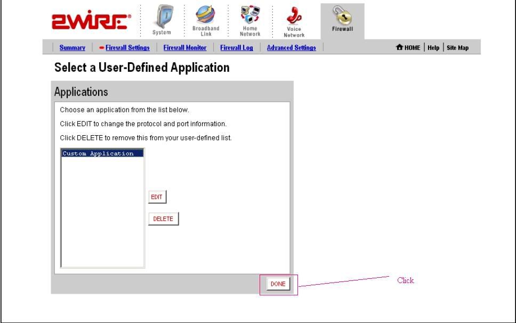This screenshot has height=323, width=516.
Task: Open the Firewall Monitor link
Action: click(185, 48)
